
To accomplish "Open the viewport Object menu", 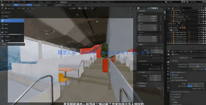I will tap(32, 8).
